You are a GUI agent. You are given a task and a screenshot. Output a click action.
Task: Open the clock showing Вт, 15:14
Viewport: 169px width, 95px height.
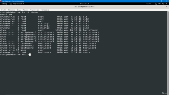[x=84, y=4]
